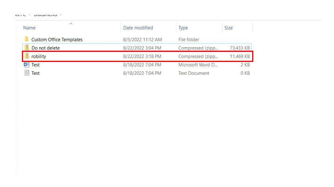
Task: Select the 'Do not delete' zip icon
Action: point(27,48)
